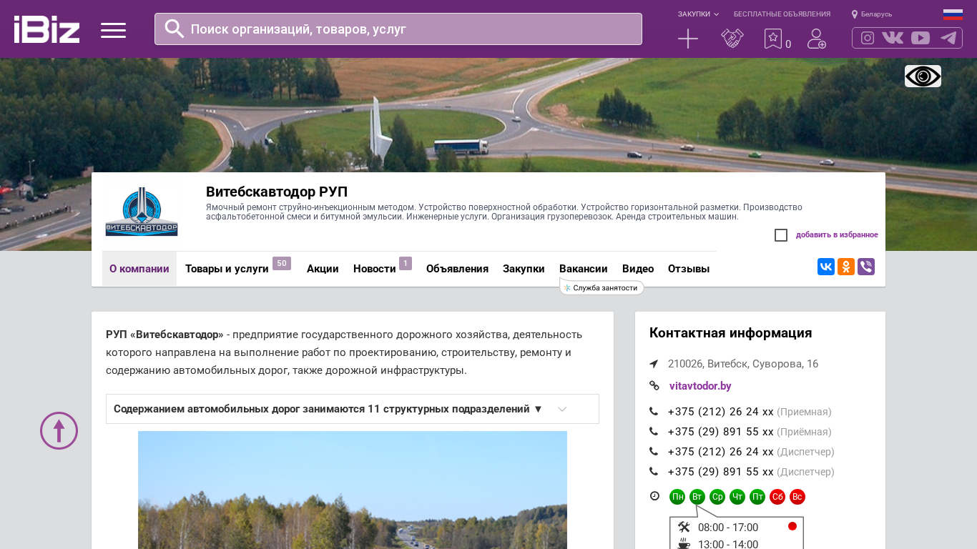Select Tuesday (Вт) schedule day
Screen dimensions: 977x549
point(697,497)
